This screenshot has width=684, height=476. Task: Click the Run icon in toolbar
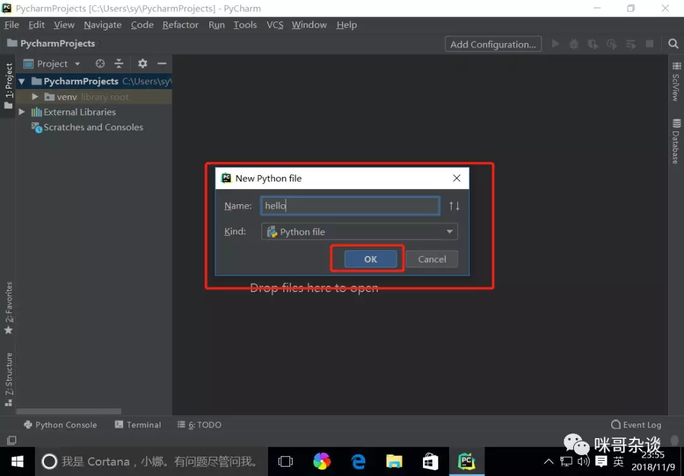(555, 44)
